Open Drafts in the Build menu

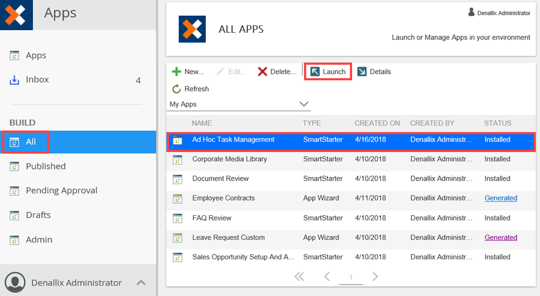click(x=38, y=215)
